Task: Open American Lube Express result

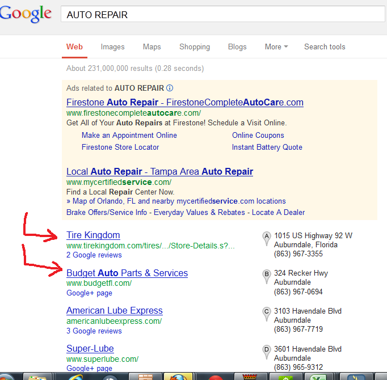Action: [x=115, y=310]
